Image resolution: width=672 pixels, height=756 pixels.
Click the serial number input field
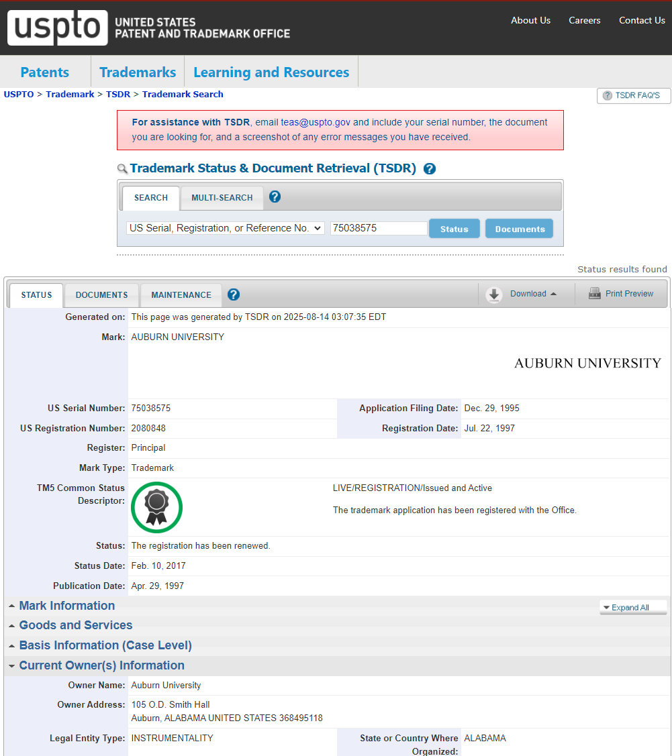click(379, 228)
